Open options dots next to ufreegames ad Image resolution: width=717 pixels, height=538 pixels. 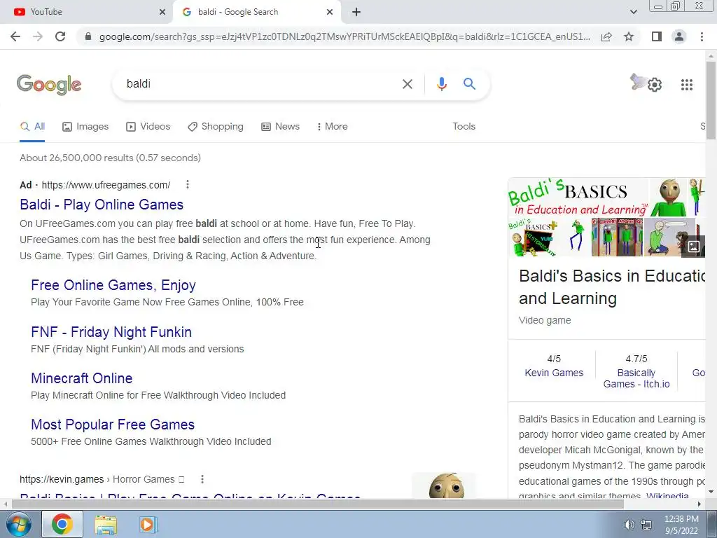pos(188,184)
